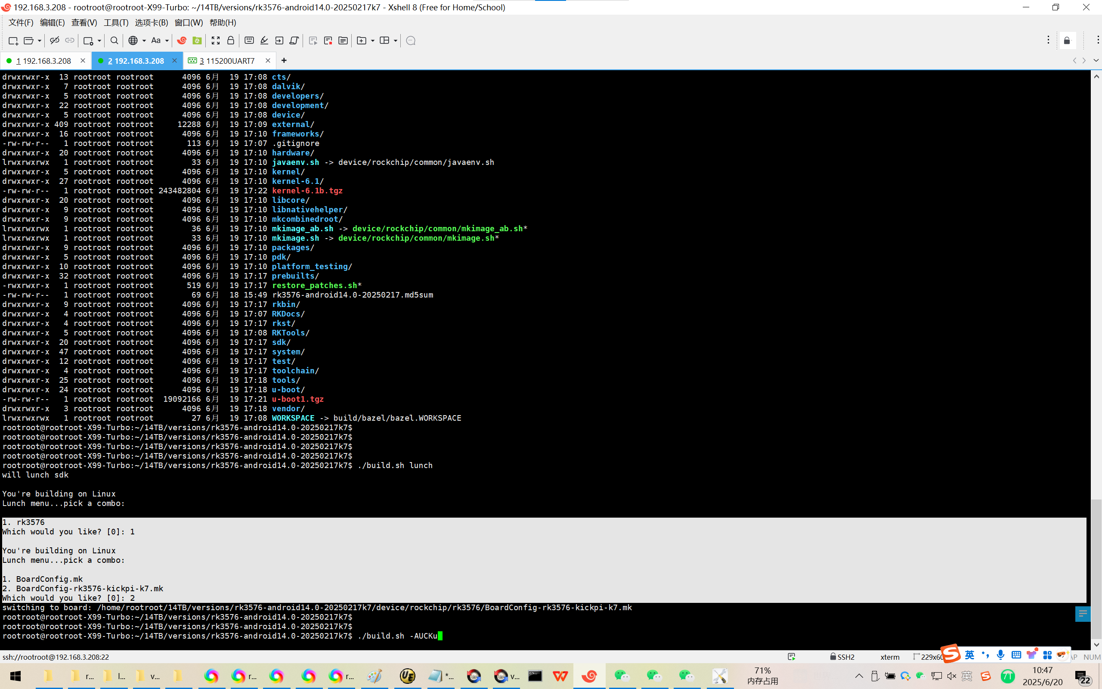Add a new tab with plus button
The width and height of the screenshot is (1102, 689).
284,61
